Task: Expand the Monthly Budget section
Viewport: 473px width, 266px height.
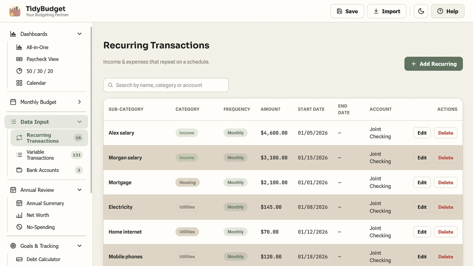Action: tap(46, 102)
